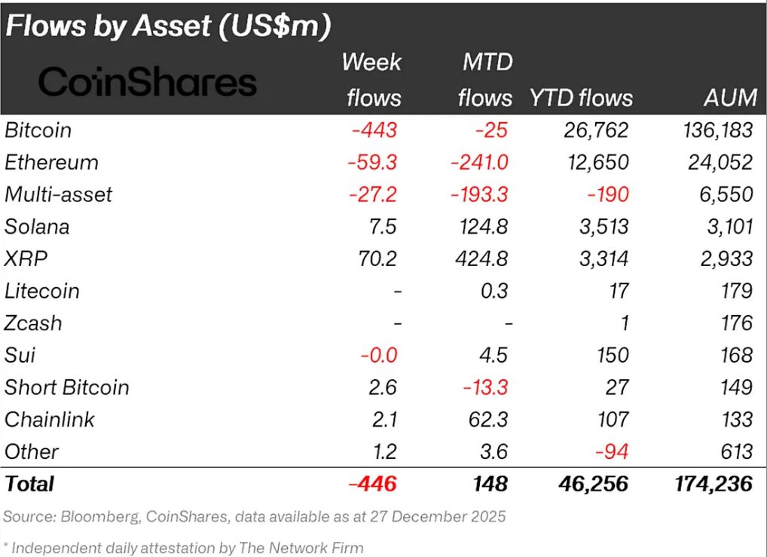The image size is (767, 557).
Task: Click the CoinShares logo
Action: coord(148,82)
